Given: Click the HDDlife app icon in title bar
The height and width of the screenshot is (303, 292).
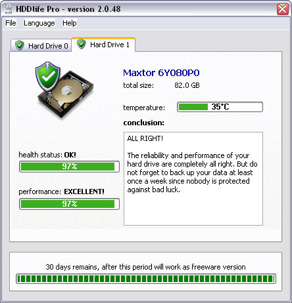Looking at the screenshot, I should (9, 9).
